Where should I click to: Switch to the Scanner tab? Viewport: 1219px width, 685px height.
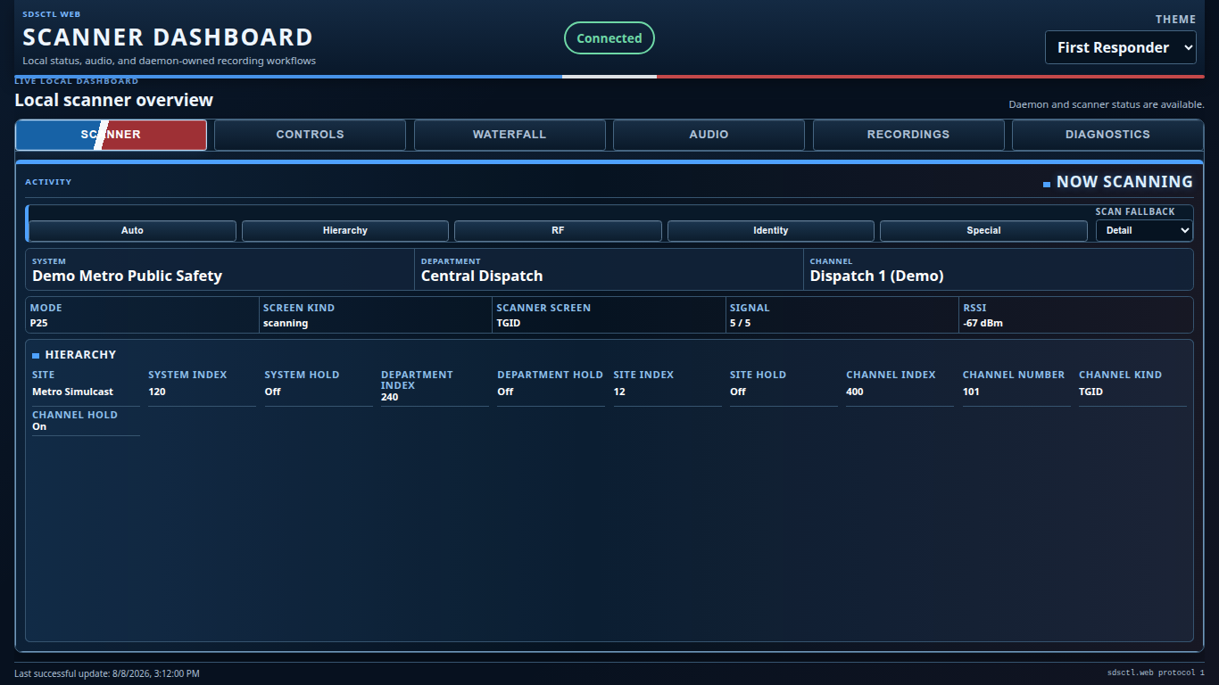(112, 135)
